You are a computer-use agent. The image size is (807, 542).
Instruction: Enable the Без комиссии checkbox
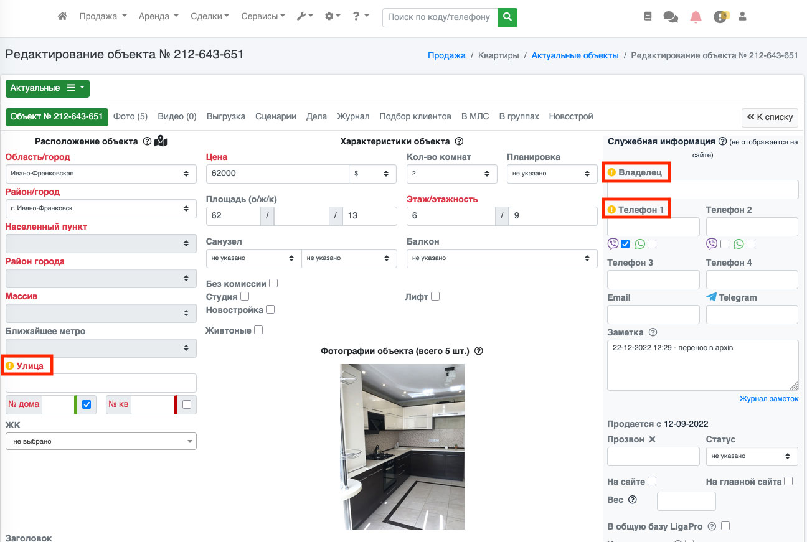tap(273, 284)
